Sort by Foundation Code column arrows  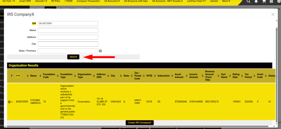pos(58,76)
